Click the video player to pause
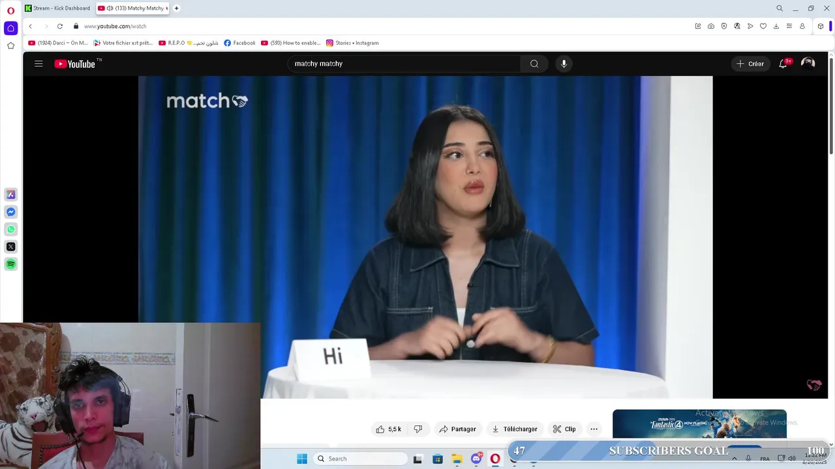 point(425,237)
